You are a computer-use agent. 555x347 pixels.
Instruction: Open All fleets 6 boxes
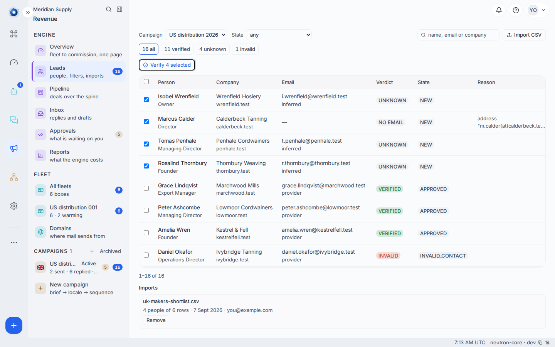click(79, 190)
